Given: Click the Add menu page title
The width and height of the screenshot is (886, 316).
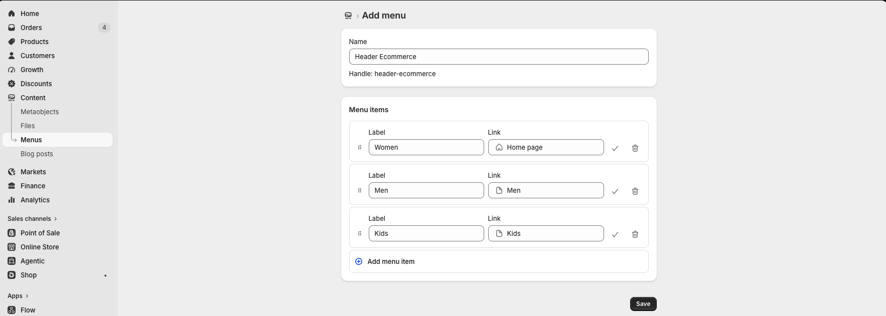Looking at the screenshot, I should tap(384, 16).
